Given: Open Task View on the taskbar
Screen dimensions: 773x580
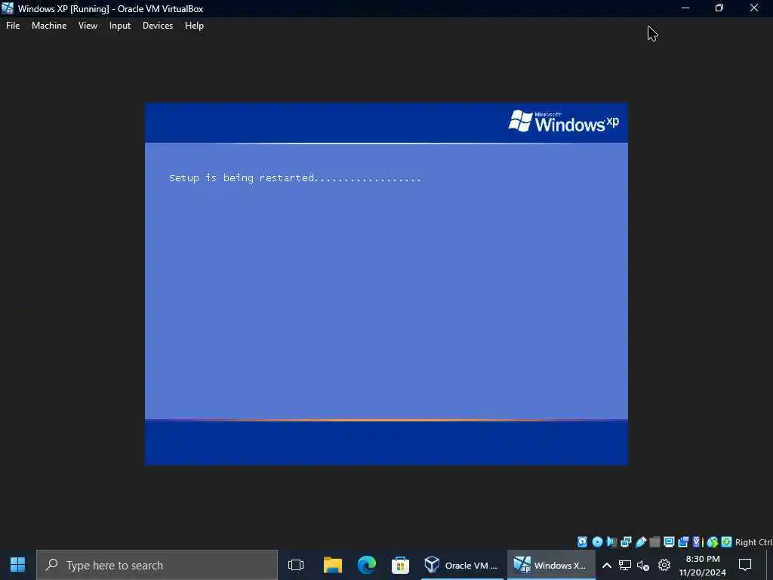Looking at the screenshot, I should [296, 565].
